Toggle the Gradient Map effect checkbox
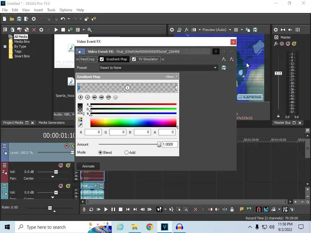311x233 pixels. point(102,59)
